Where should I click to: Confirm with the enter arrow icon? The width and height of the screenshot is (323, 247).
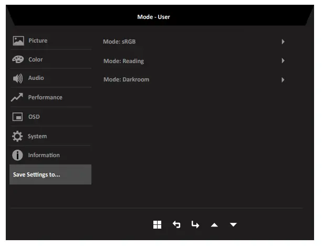tap(195, 225)
